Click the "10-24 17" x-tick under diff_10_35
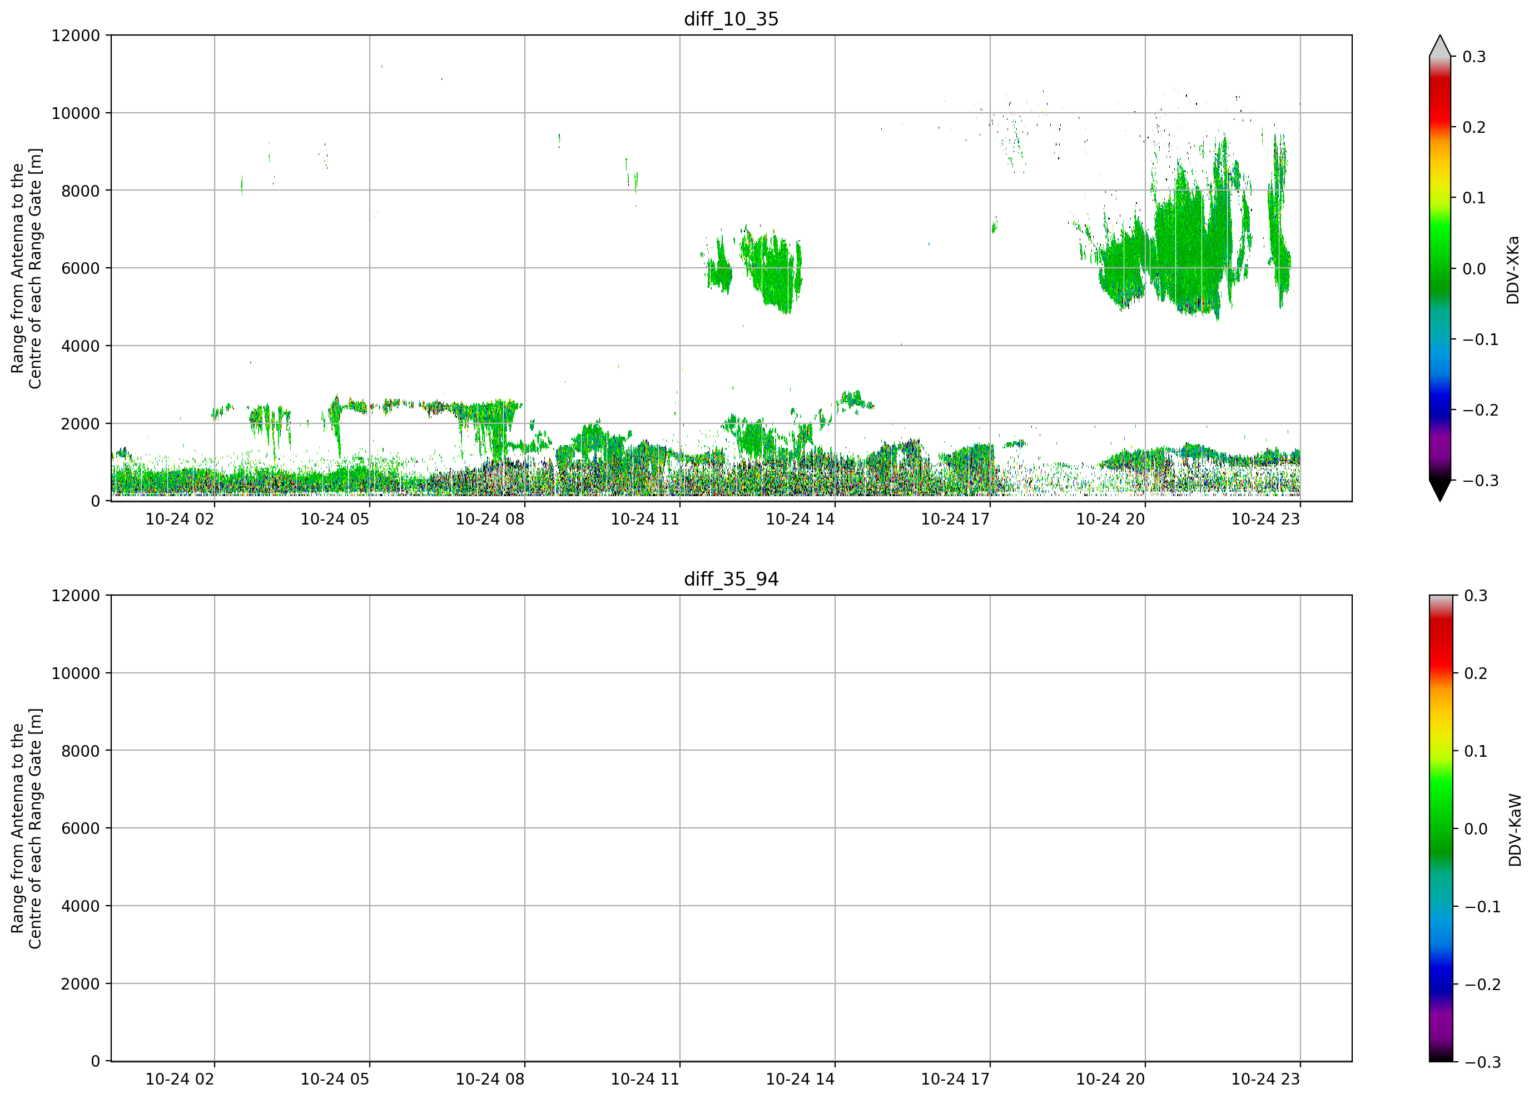Screen dimensions: 1534x1099 tap(956, 519)
